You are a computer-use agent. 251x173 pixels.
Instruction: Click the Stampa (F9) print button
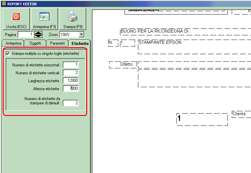[x=73, y=19]
